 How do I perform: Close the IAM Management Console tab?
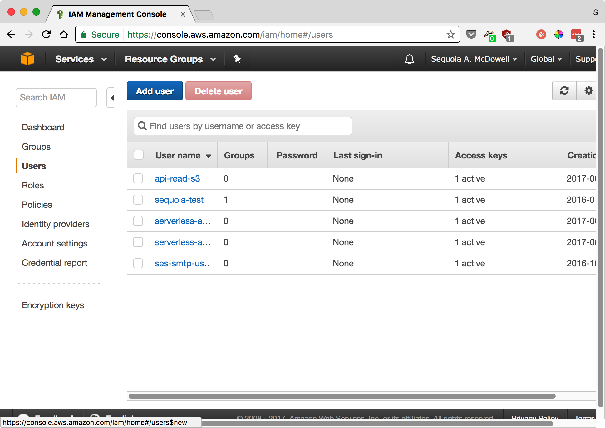[183, 14]
